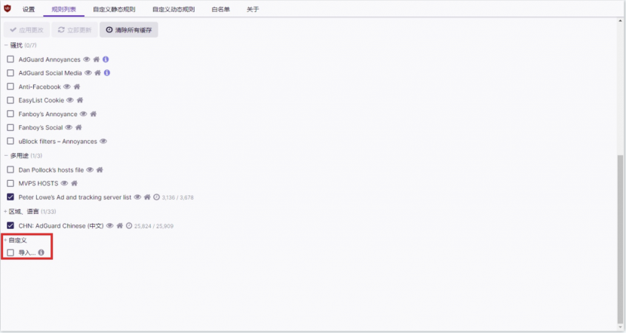Open AdGuard Annoyances home page icon
Screen dimensions: 626x333
97,60
